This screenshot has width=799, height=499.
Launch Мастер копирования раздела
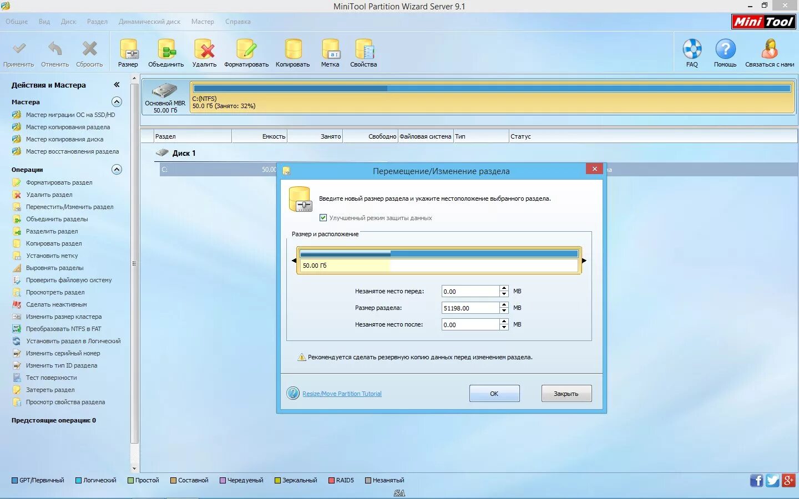[68, 127]
